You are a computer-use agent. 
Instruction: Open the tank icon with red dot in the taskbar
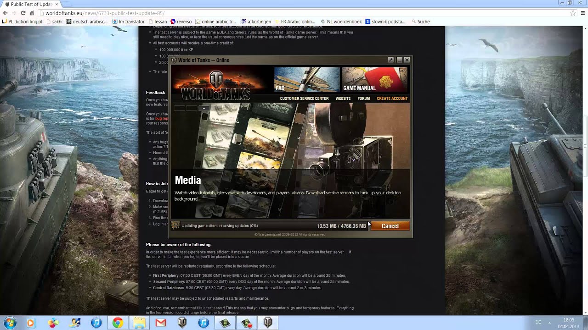pyautogui.click(x=247, y=323)
